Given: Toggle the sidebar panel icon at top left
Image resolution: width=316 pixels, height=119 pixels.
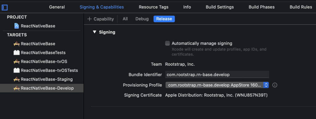Looking at the screenshot, I should click(4, 8).
